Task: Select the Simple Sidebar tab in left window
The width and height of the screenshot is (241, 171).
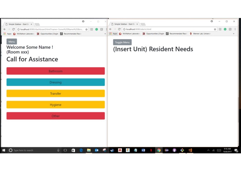Action: 18,24
